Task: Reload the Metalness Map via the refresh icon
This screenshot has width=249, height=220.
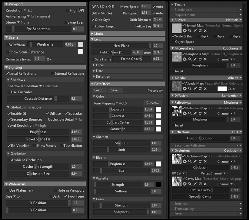Action: (x=200, y=114)
